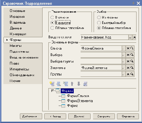Move form up with arrow icon
Screen dimensions: 142x123
[x=72, y=84]
